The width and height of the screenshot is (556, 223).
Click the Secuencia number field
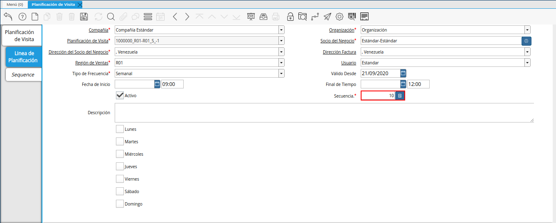[x=378, y=96]
